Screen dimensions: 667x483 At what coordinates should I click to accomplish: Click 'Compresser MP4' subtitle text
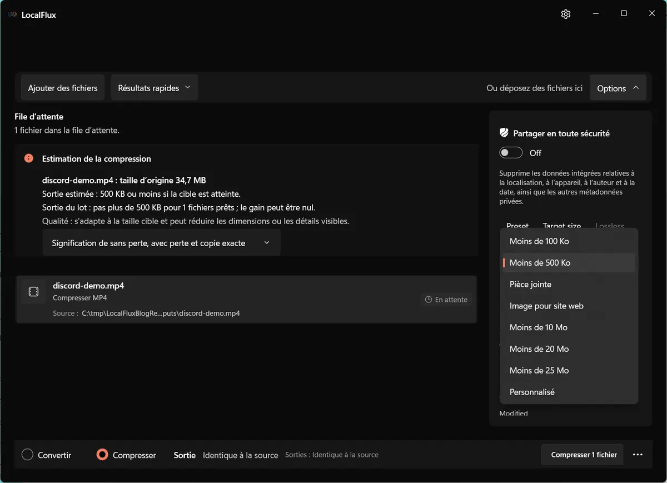pos(80,298)
